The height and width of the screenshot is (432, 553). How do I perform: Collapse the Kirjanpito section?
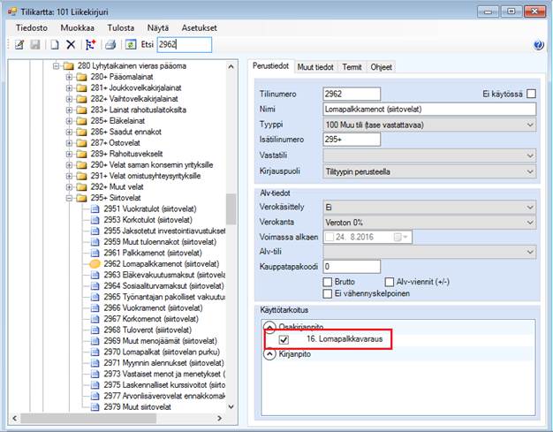269,354
